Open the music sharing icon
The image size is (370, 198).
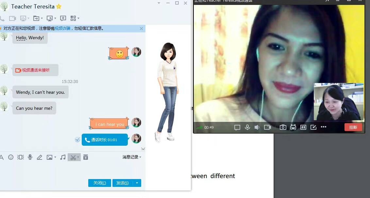[x=63, y=157]
